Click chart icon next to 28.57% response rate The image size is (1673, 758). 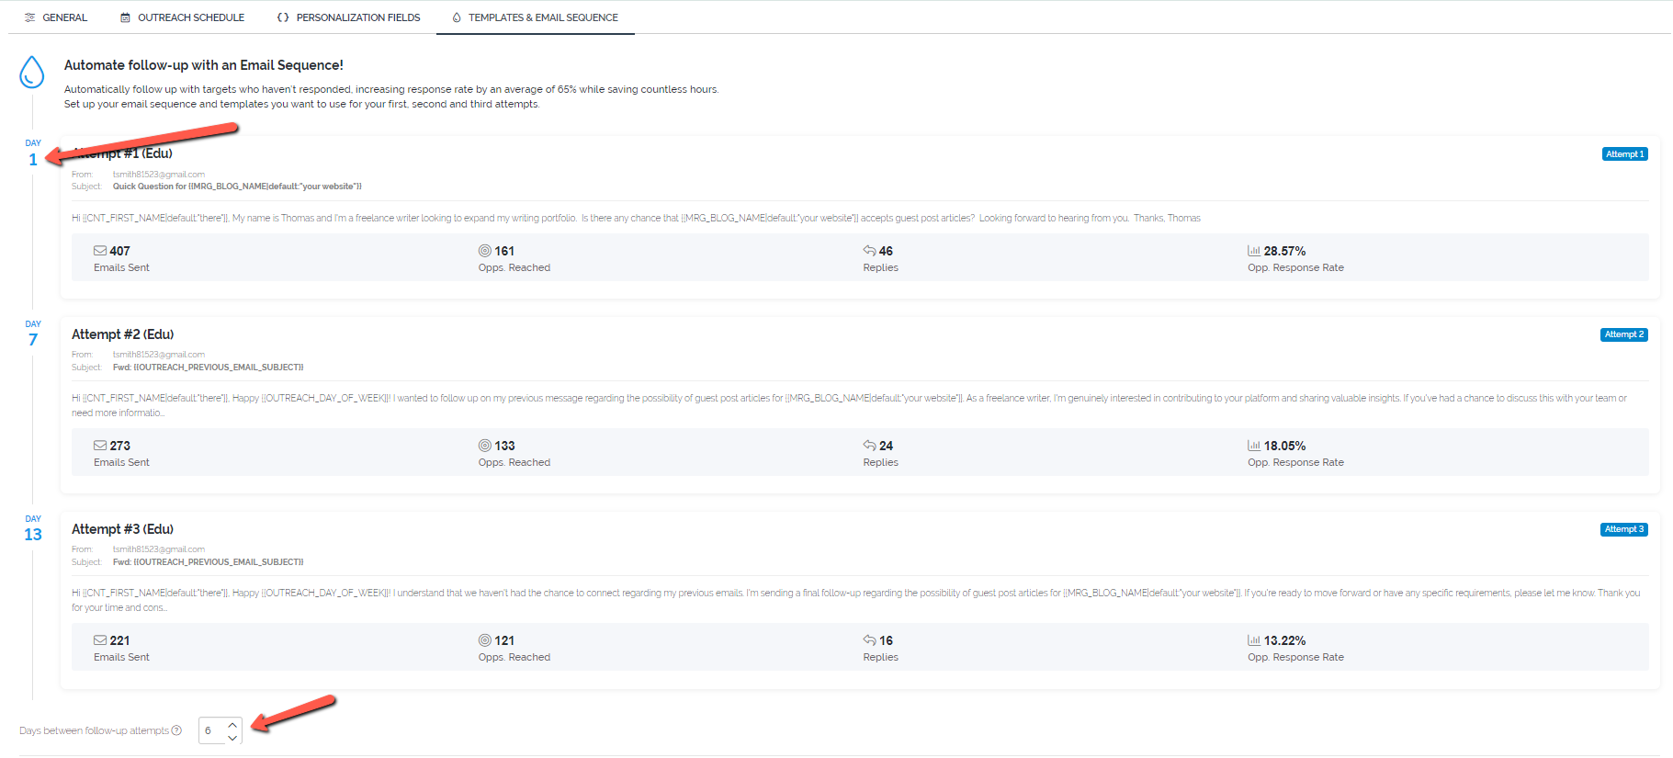tap(1254, 250)
